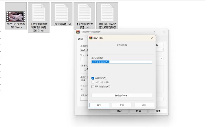
Task: Click 帮助 in the 压缩文件名和参数 dialog
Action: pyautogui.click(x=158, y=111)
